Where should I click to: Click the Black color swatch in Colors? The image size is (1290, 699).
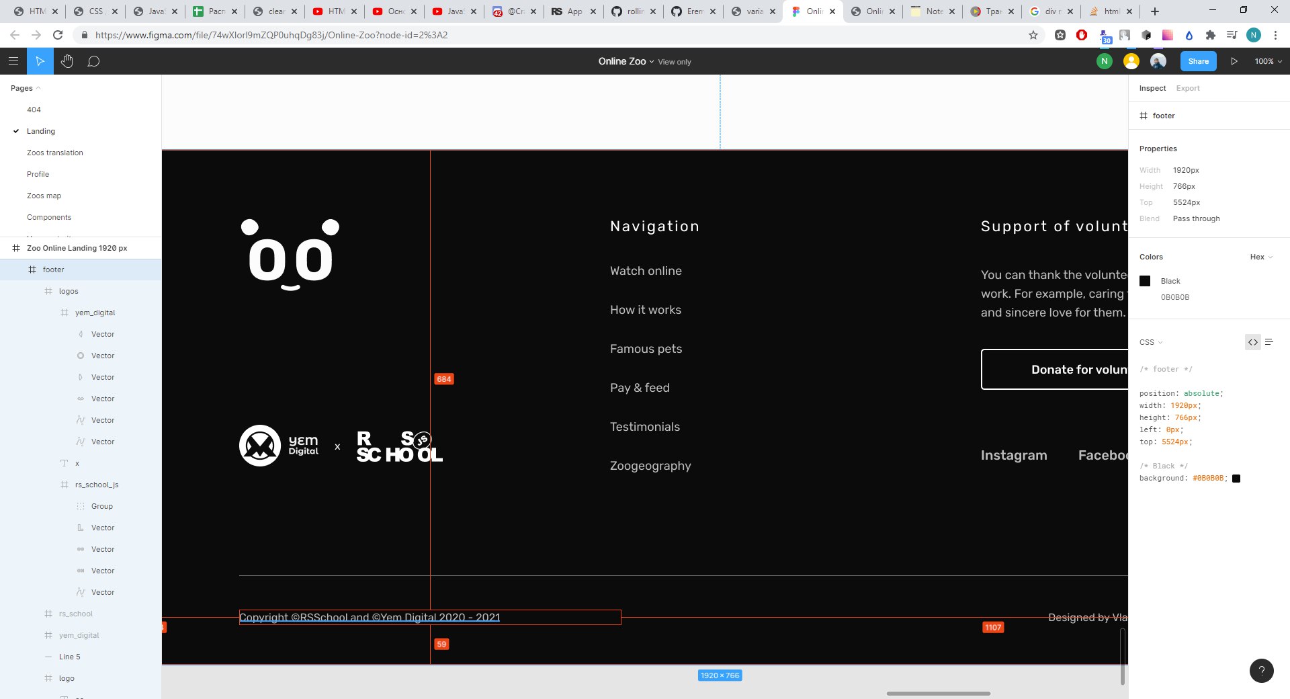pyautogui.click(x=1145, y=281)
